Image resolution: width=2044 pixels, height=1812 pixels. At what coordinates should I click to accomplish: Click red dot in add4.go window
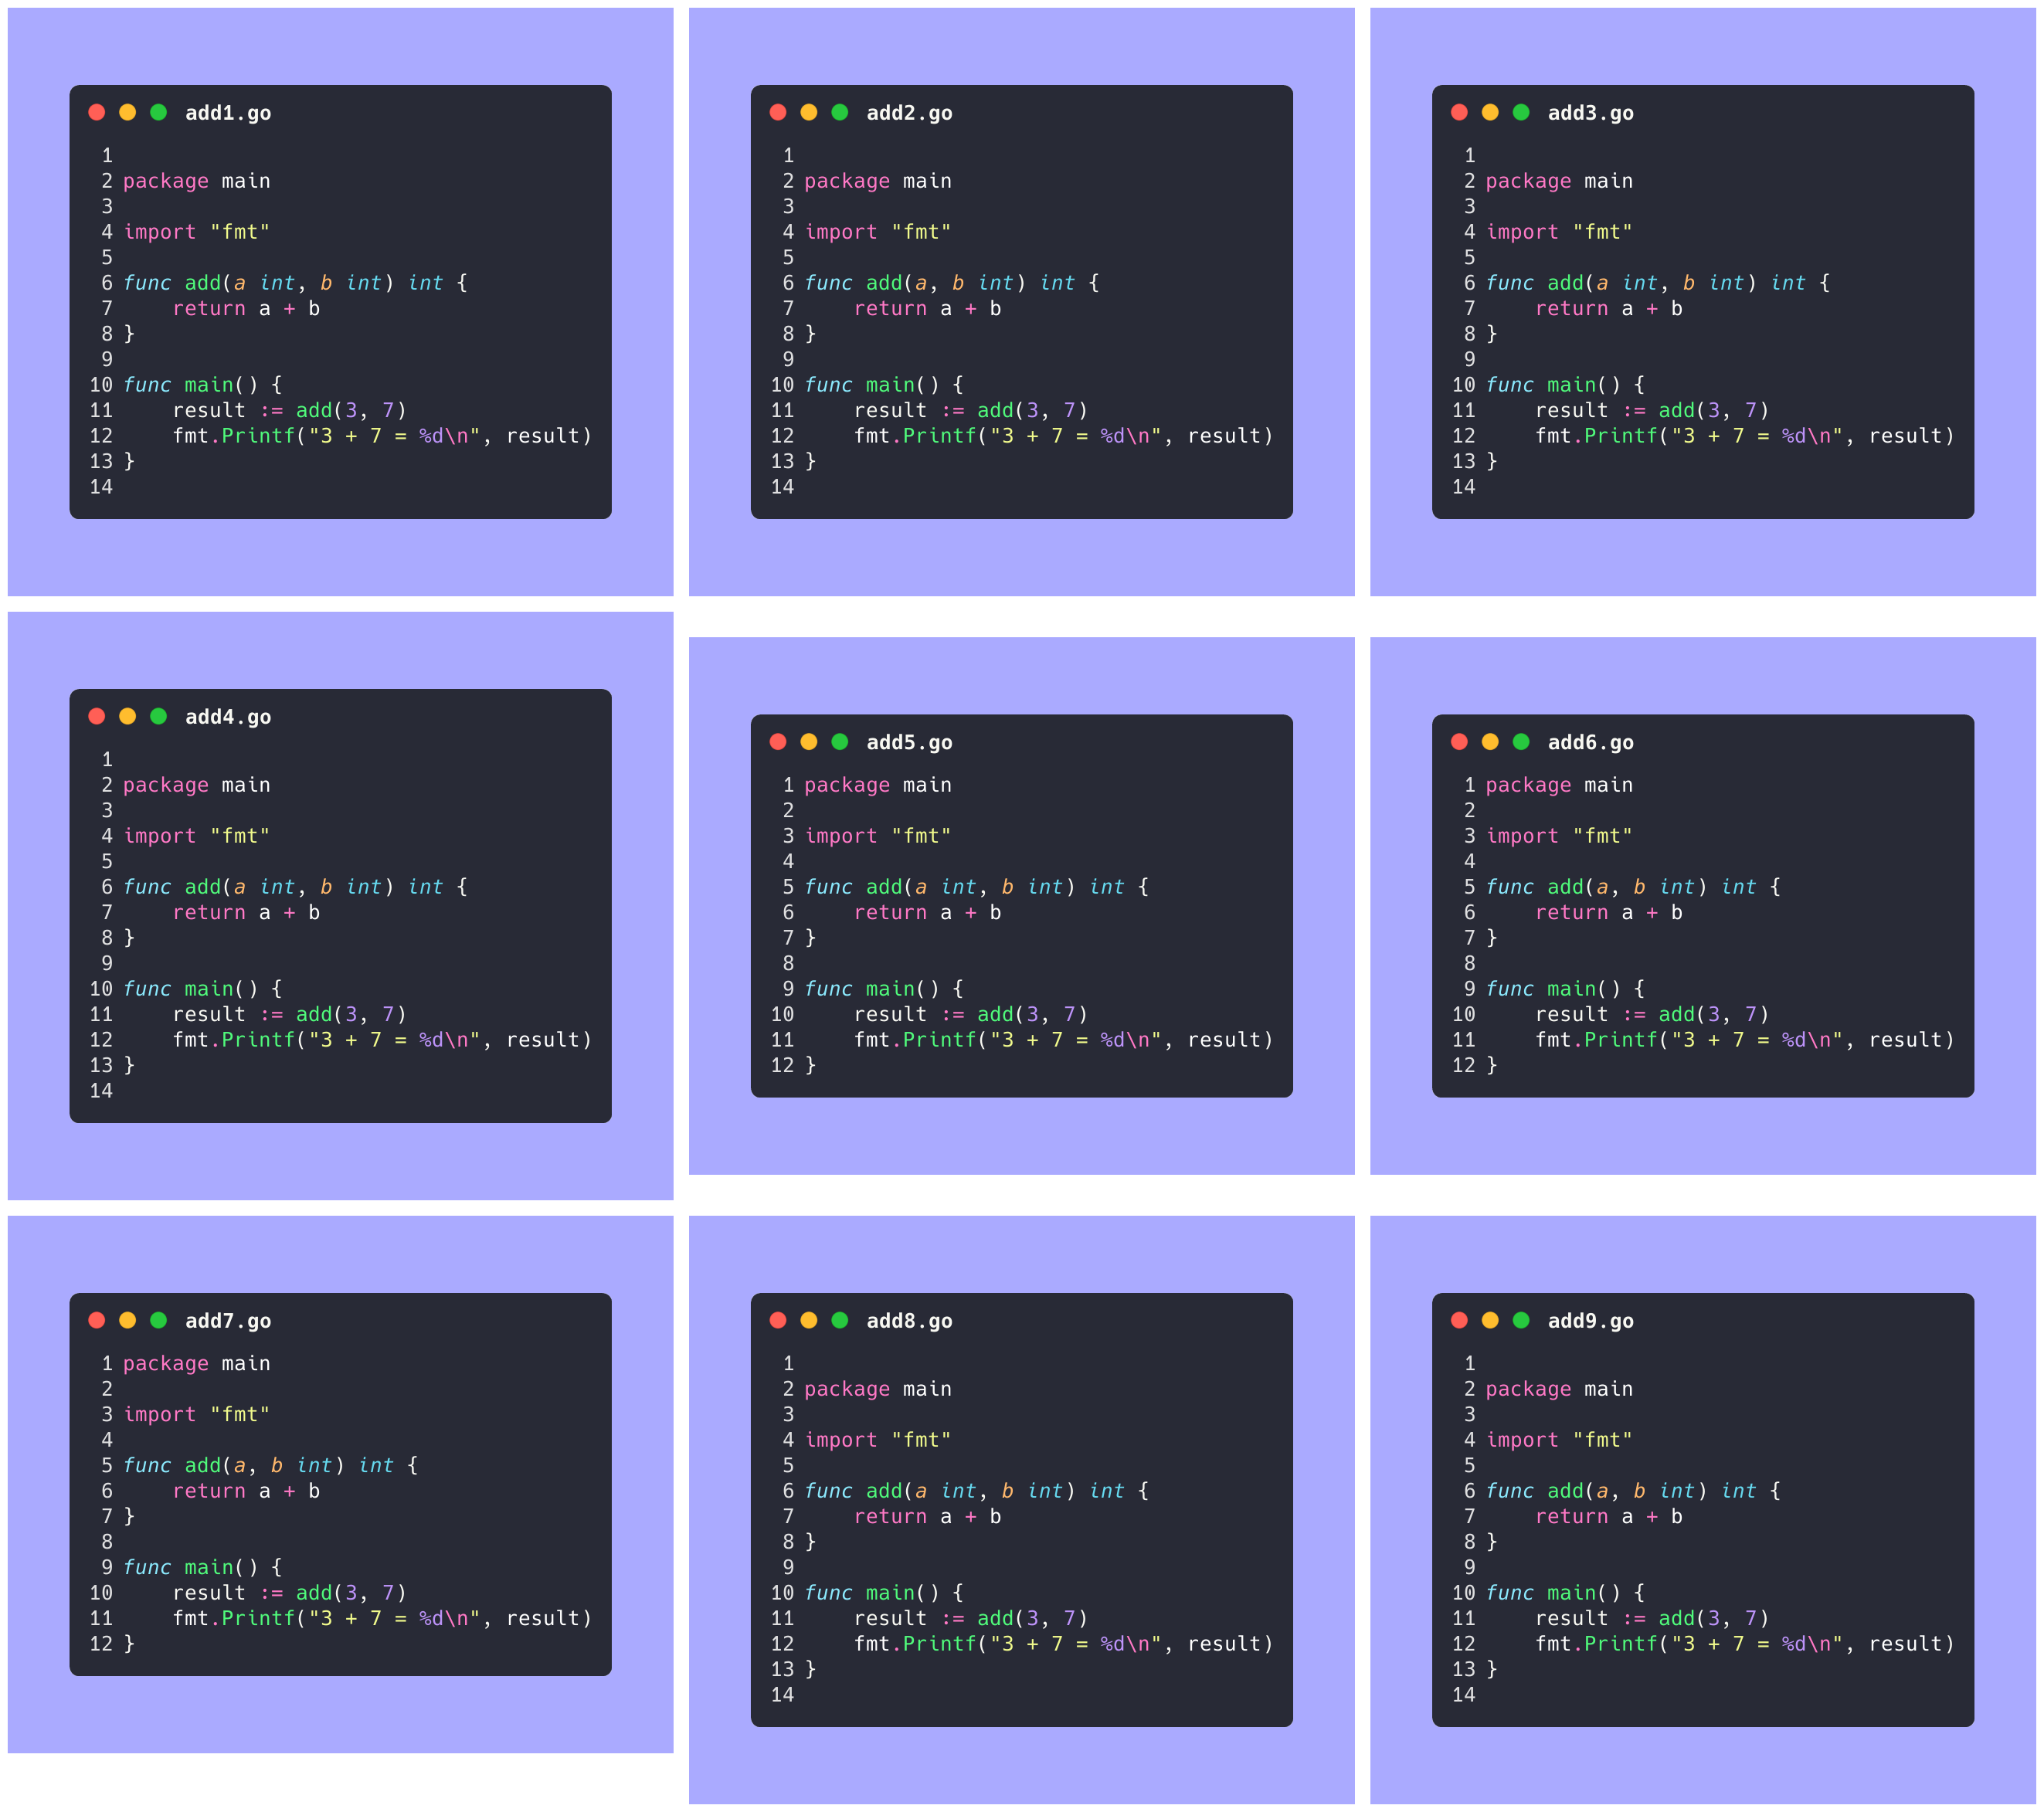click(97, 716)
